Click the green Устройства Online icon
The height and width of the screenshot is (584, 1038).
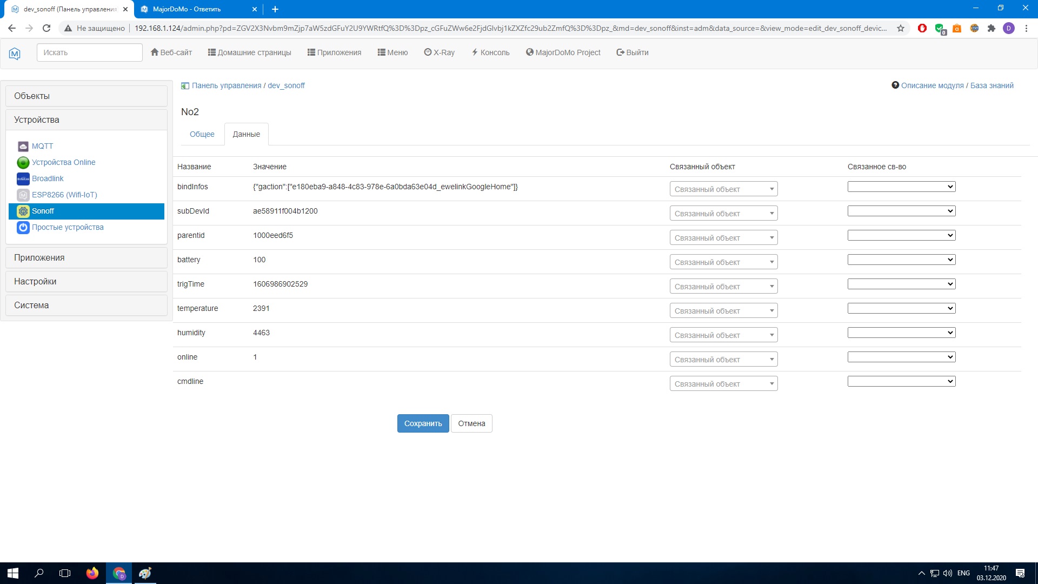click(23, 163)
